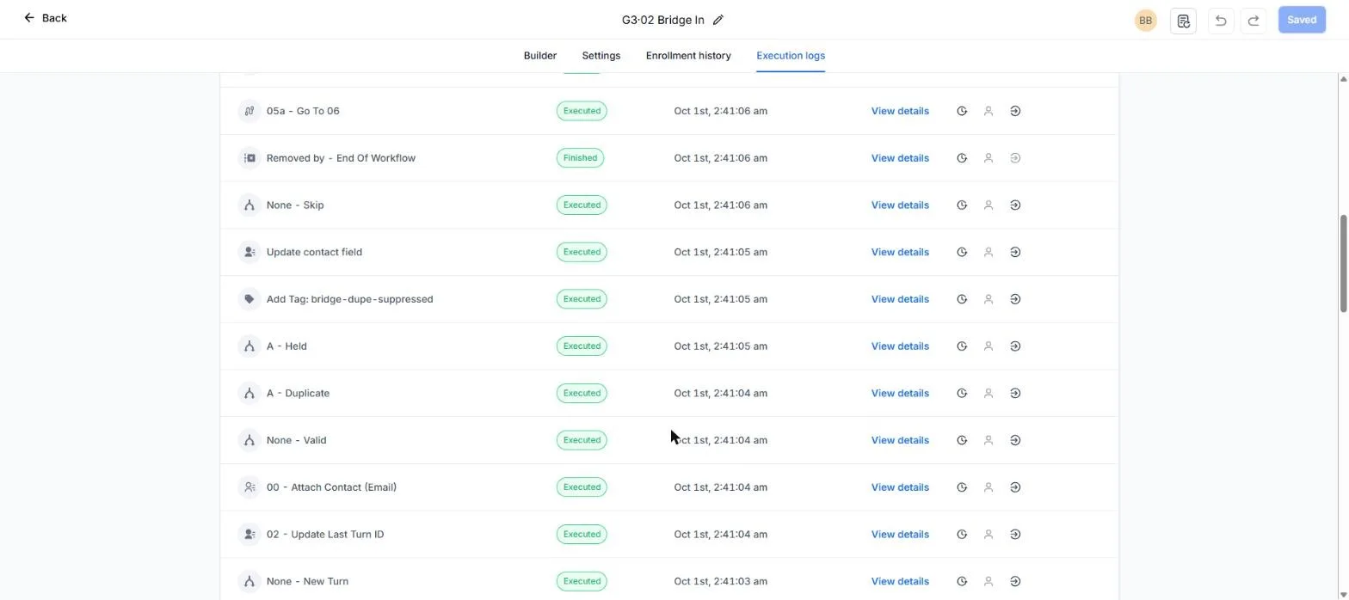Click the clock icon on the A - Duplicate row
Viewport: 1349px width, 600px height.
click(x=962, y=393)
